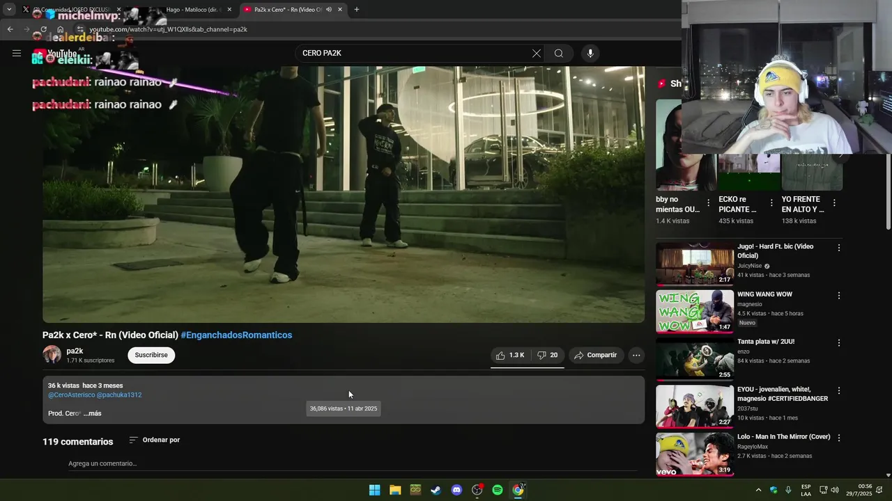Open Tanta plata w/ 2UU! thumbnail

pos(694,358)
